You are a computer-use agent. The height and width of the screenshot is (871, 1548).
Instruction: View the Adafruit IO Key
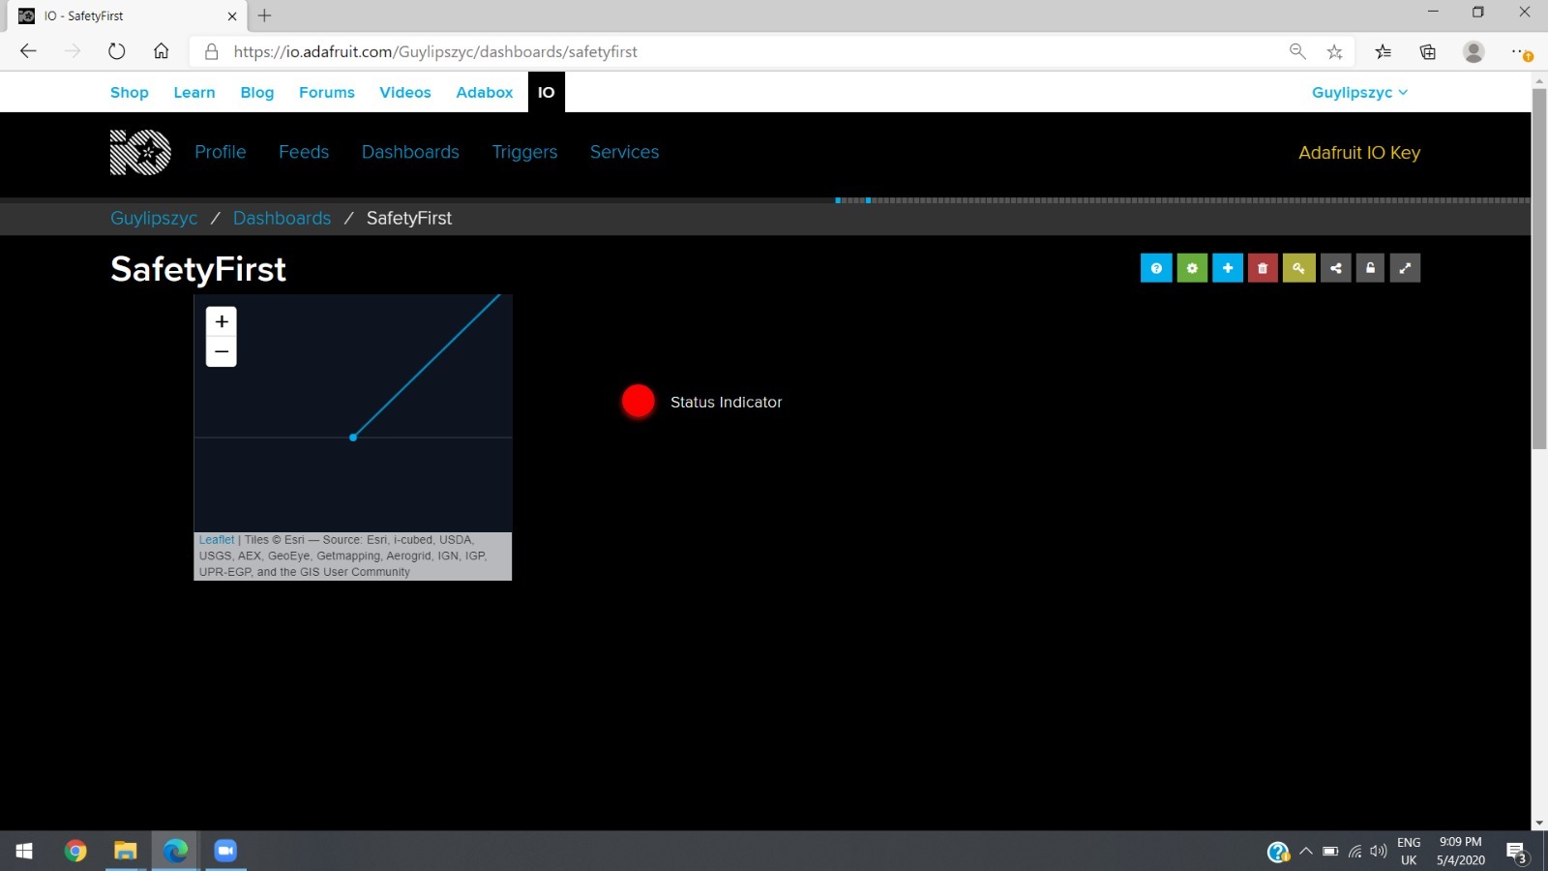tap(1359, 153)
